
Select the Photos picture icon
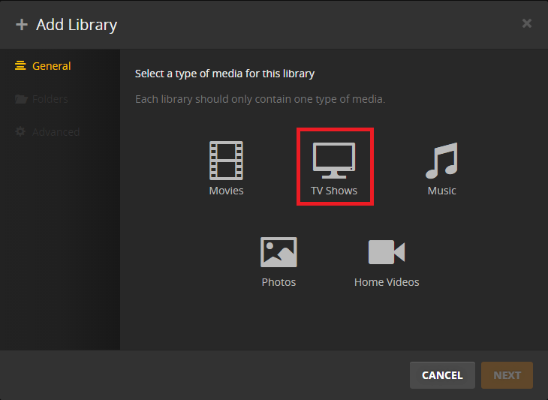coord(279,252)
